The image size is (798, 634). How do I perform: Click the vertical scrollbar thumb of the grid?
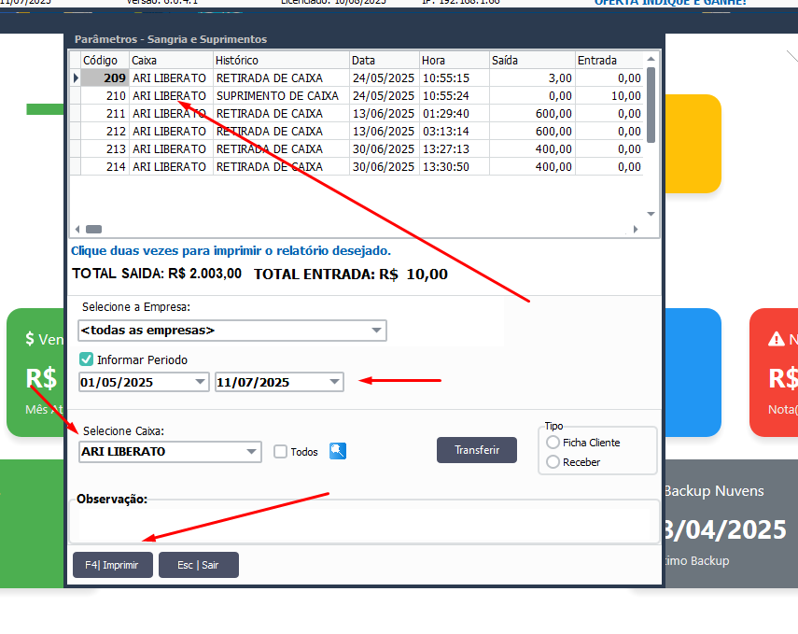click(x=651, y=105)
